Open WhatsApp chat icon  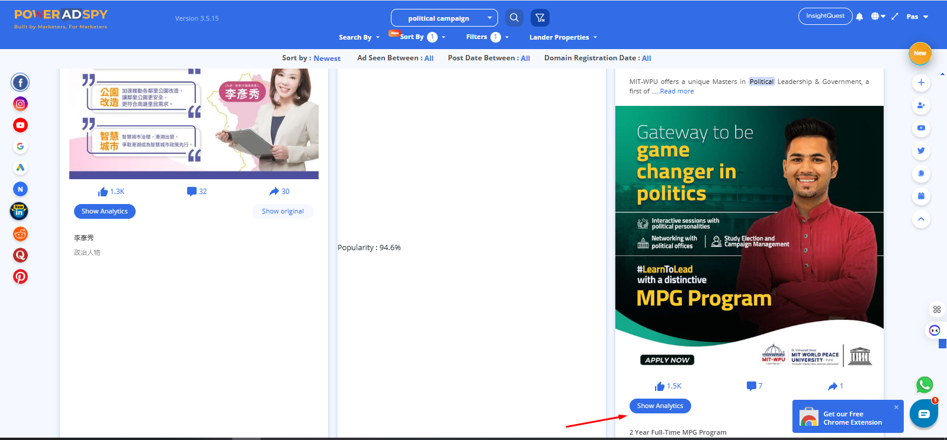click(924, 385)
